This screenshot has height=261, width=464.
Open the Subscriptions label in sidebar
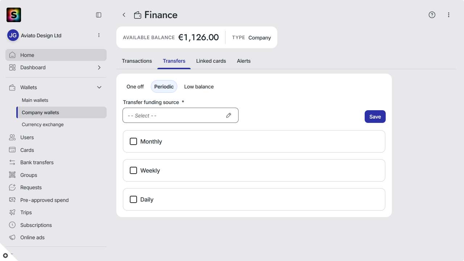[x=36, y=225]
